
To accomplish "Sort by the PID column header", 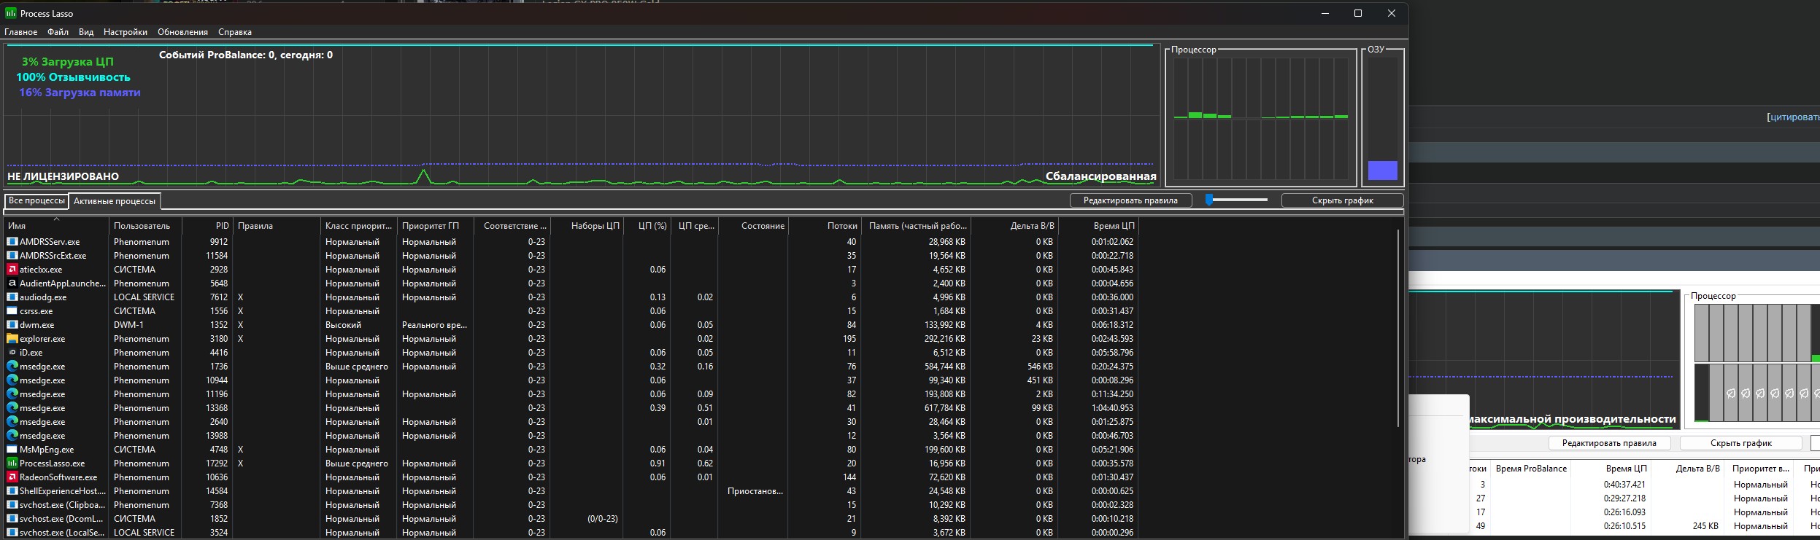I will coord(207,226).
